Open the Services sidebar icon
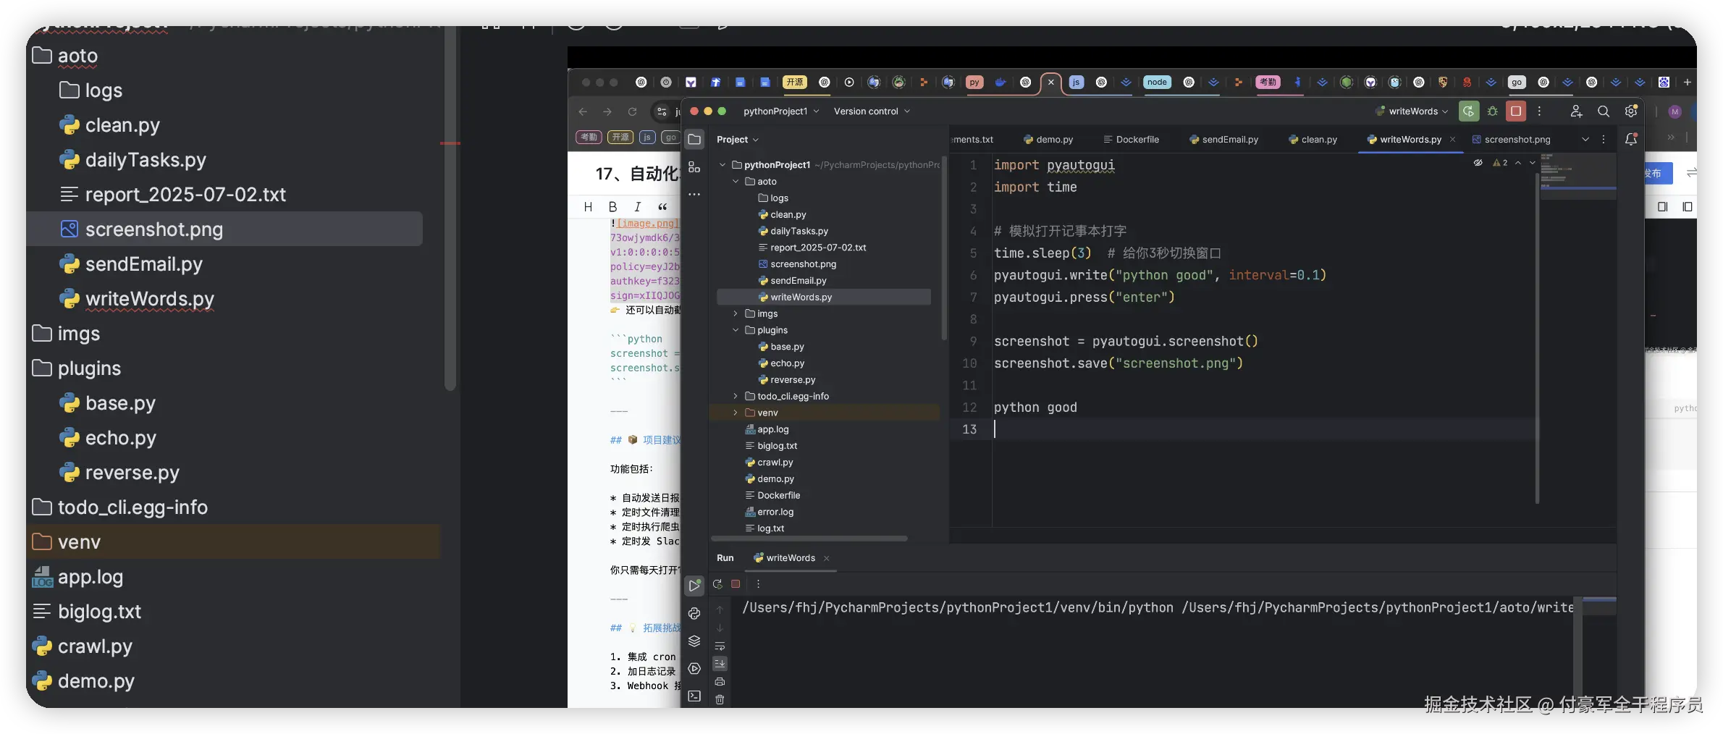The width and height of the screenshot is (1723, 734). pyautogui.click(x=694, y=668)
